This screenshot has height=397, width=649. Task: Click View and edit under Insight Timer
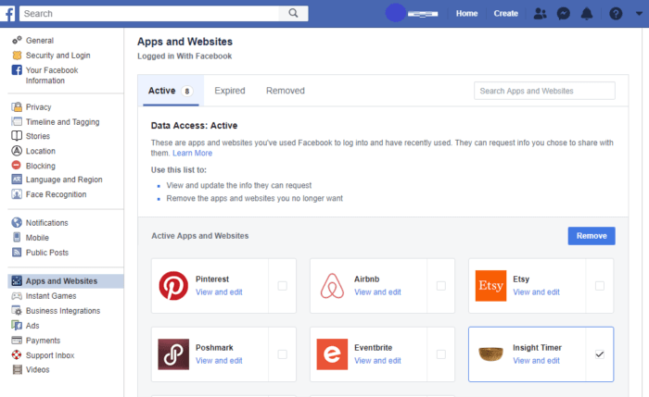click(536, 361)
